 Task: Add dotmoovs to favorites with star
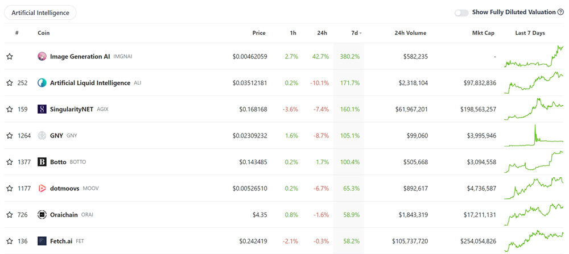pyautogui.click(x=10, y=189)
